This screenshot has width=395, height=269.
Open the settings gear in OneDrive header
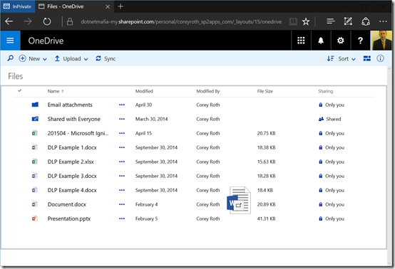341,41
